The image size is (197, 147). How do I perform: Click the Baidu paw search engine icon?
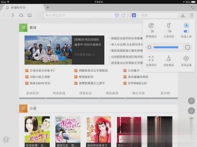click(x=134, y=15)
